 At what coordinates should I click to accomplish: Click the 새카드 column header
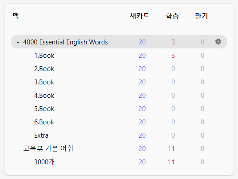pos(139,16)
